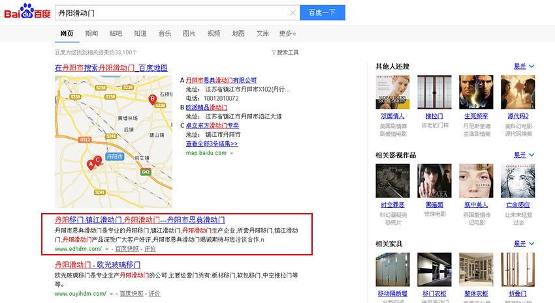Click map marker B on the map
The height and width of the screenshot is (303, 555).
click(153, 100)
